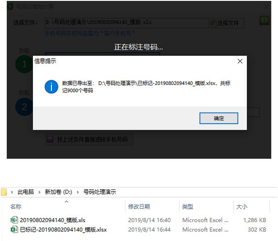Screen dimensions: 278x241
Task: Click the file path input field
Action: 125,23
